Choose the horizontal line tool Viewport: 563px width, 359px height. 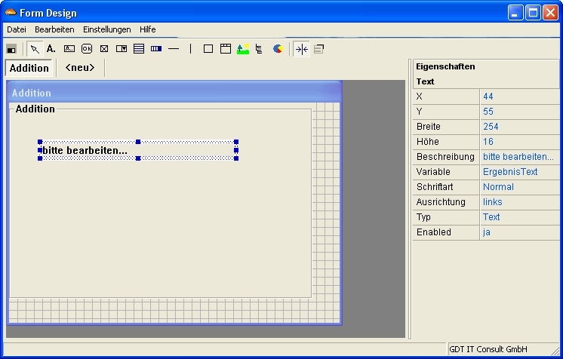click(174, 49)
